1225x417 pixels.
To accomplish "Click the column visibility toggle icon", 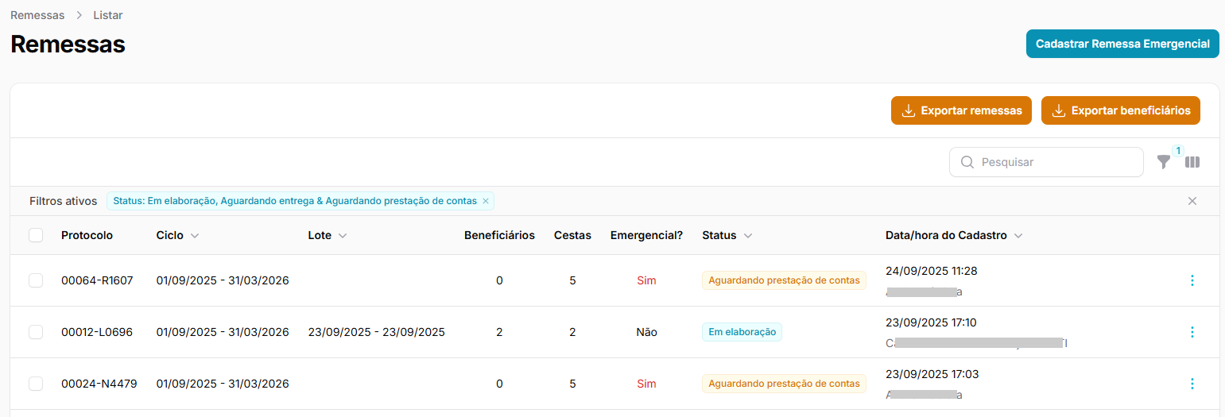I will pyautogui.click(x=1192, y=162).
